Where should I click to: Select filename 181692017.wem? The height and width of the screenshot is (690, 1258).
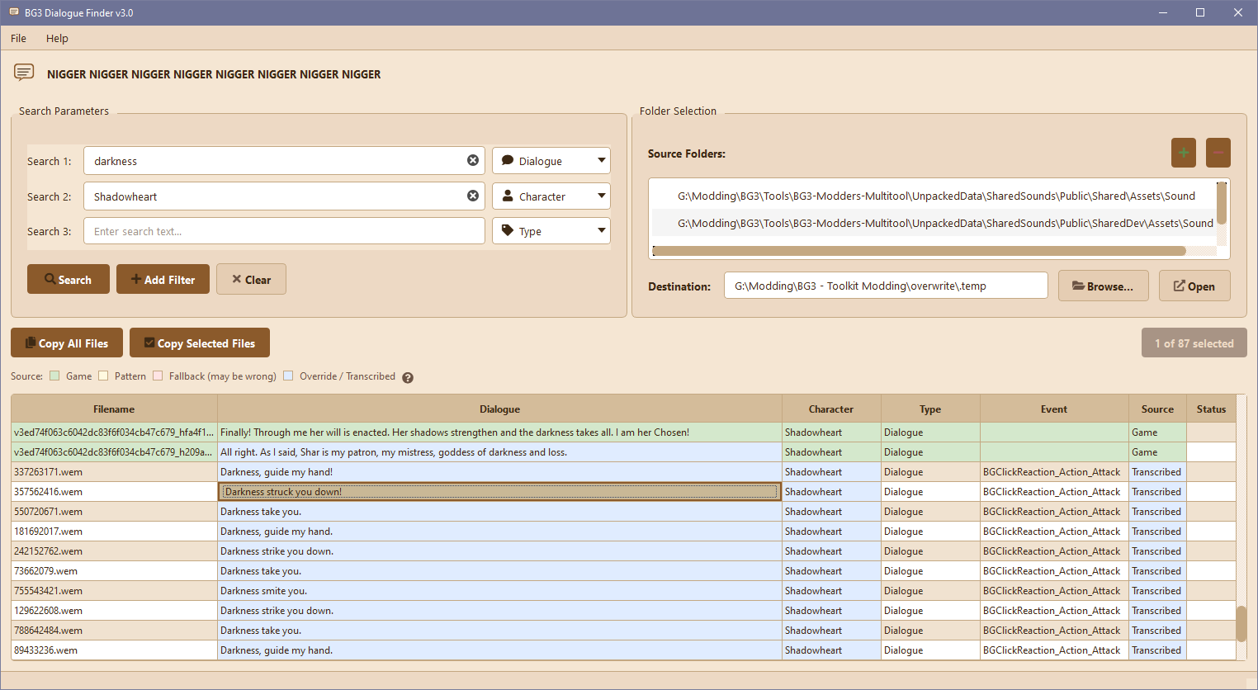coord(114,531)
